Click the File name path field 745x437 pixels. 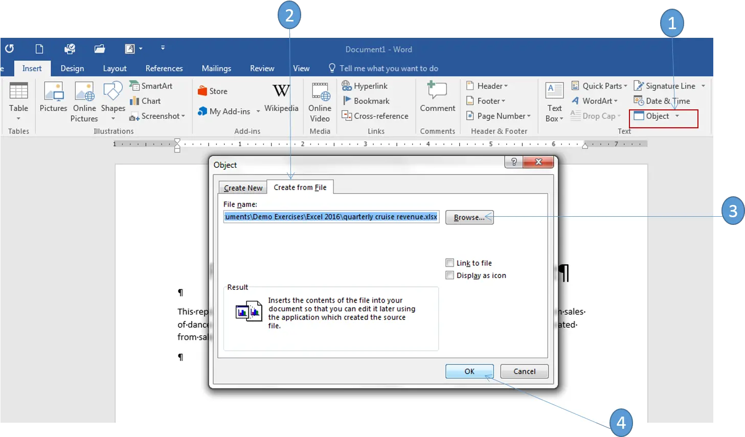[x=331, y=217]
